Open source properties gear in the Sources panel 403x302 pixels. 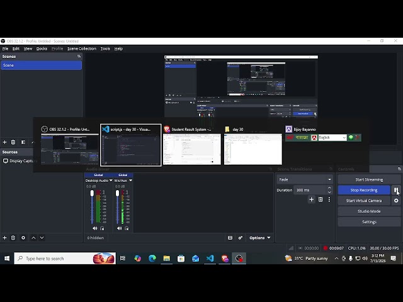click(23, 238)
